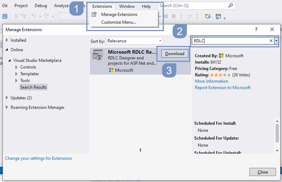
Task: Click the Break All pause icon
Action: (x=166, y=16)
